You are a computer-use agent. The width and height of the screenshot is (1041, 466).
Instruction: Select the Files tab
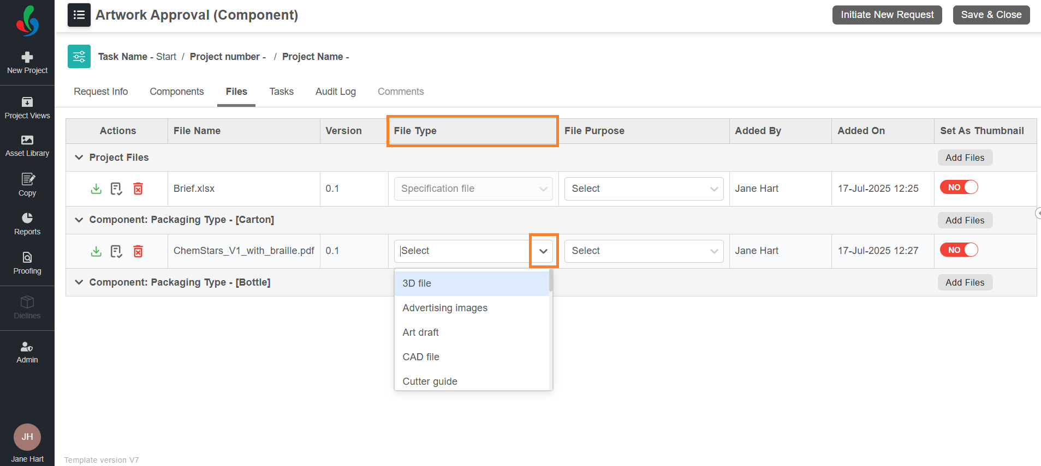pos(236,92)
